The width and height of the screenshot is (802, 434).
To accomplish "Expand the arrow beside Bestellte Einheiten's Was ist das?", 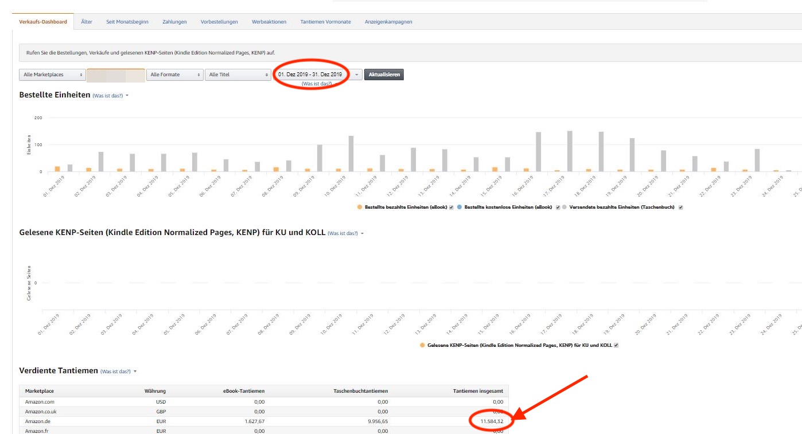I will 127,96.
